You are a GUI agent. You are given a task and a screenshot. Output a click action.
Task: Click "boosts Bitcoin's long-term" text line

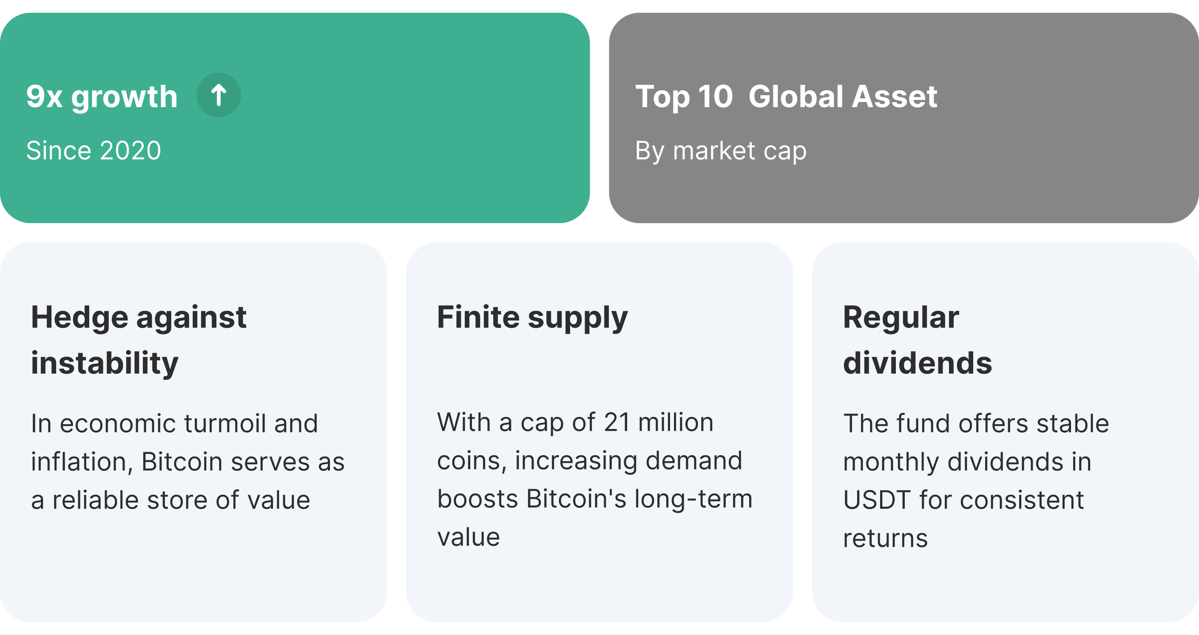click(594, 499)
